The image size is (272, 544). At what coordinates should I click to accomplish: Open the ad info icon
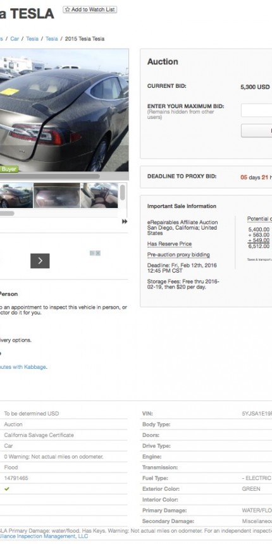pos(92,253)
